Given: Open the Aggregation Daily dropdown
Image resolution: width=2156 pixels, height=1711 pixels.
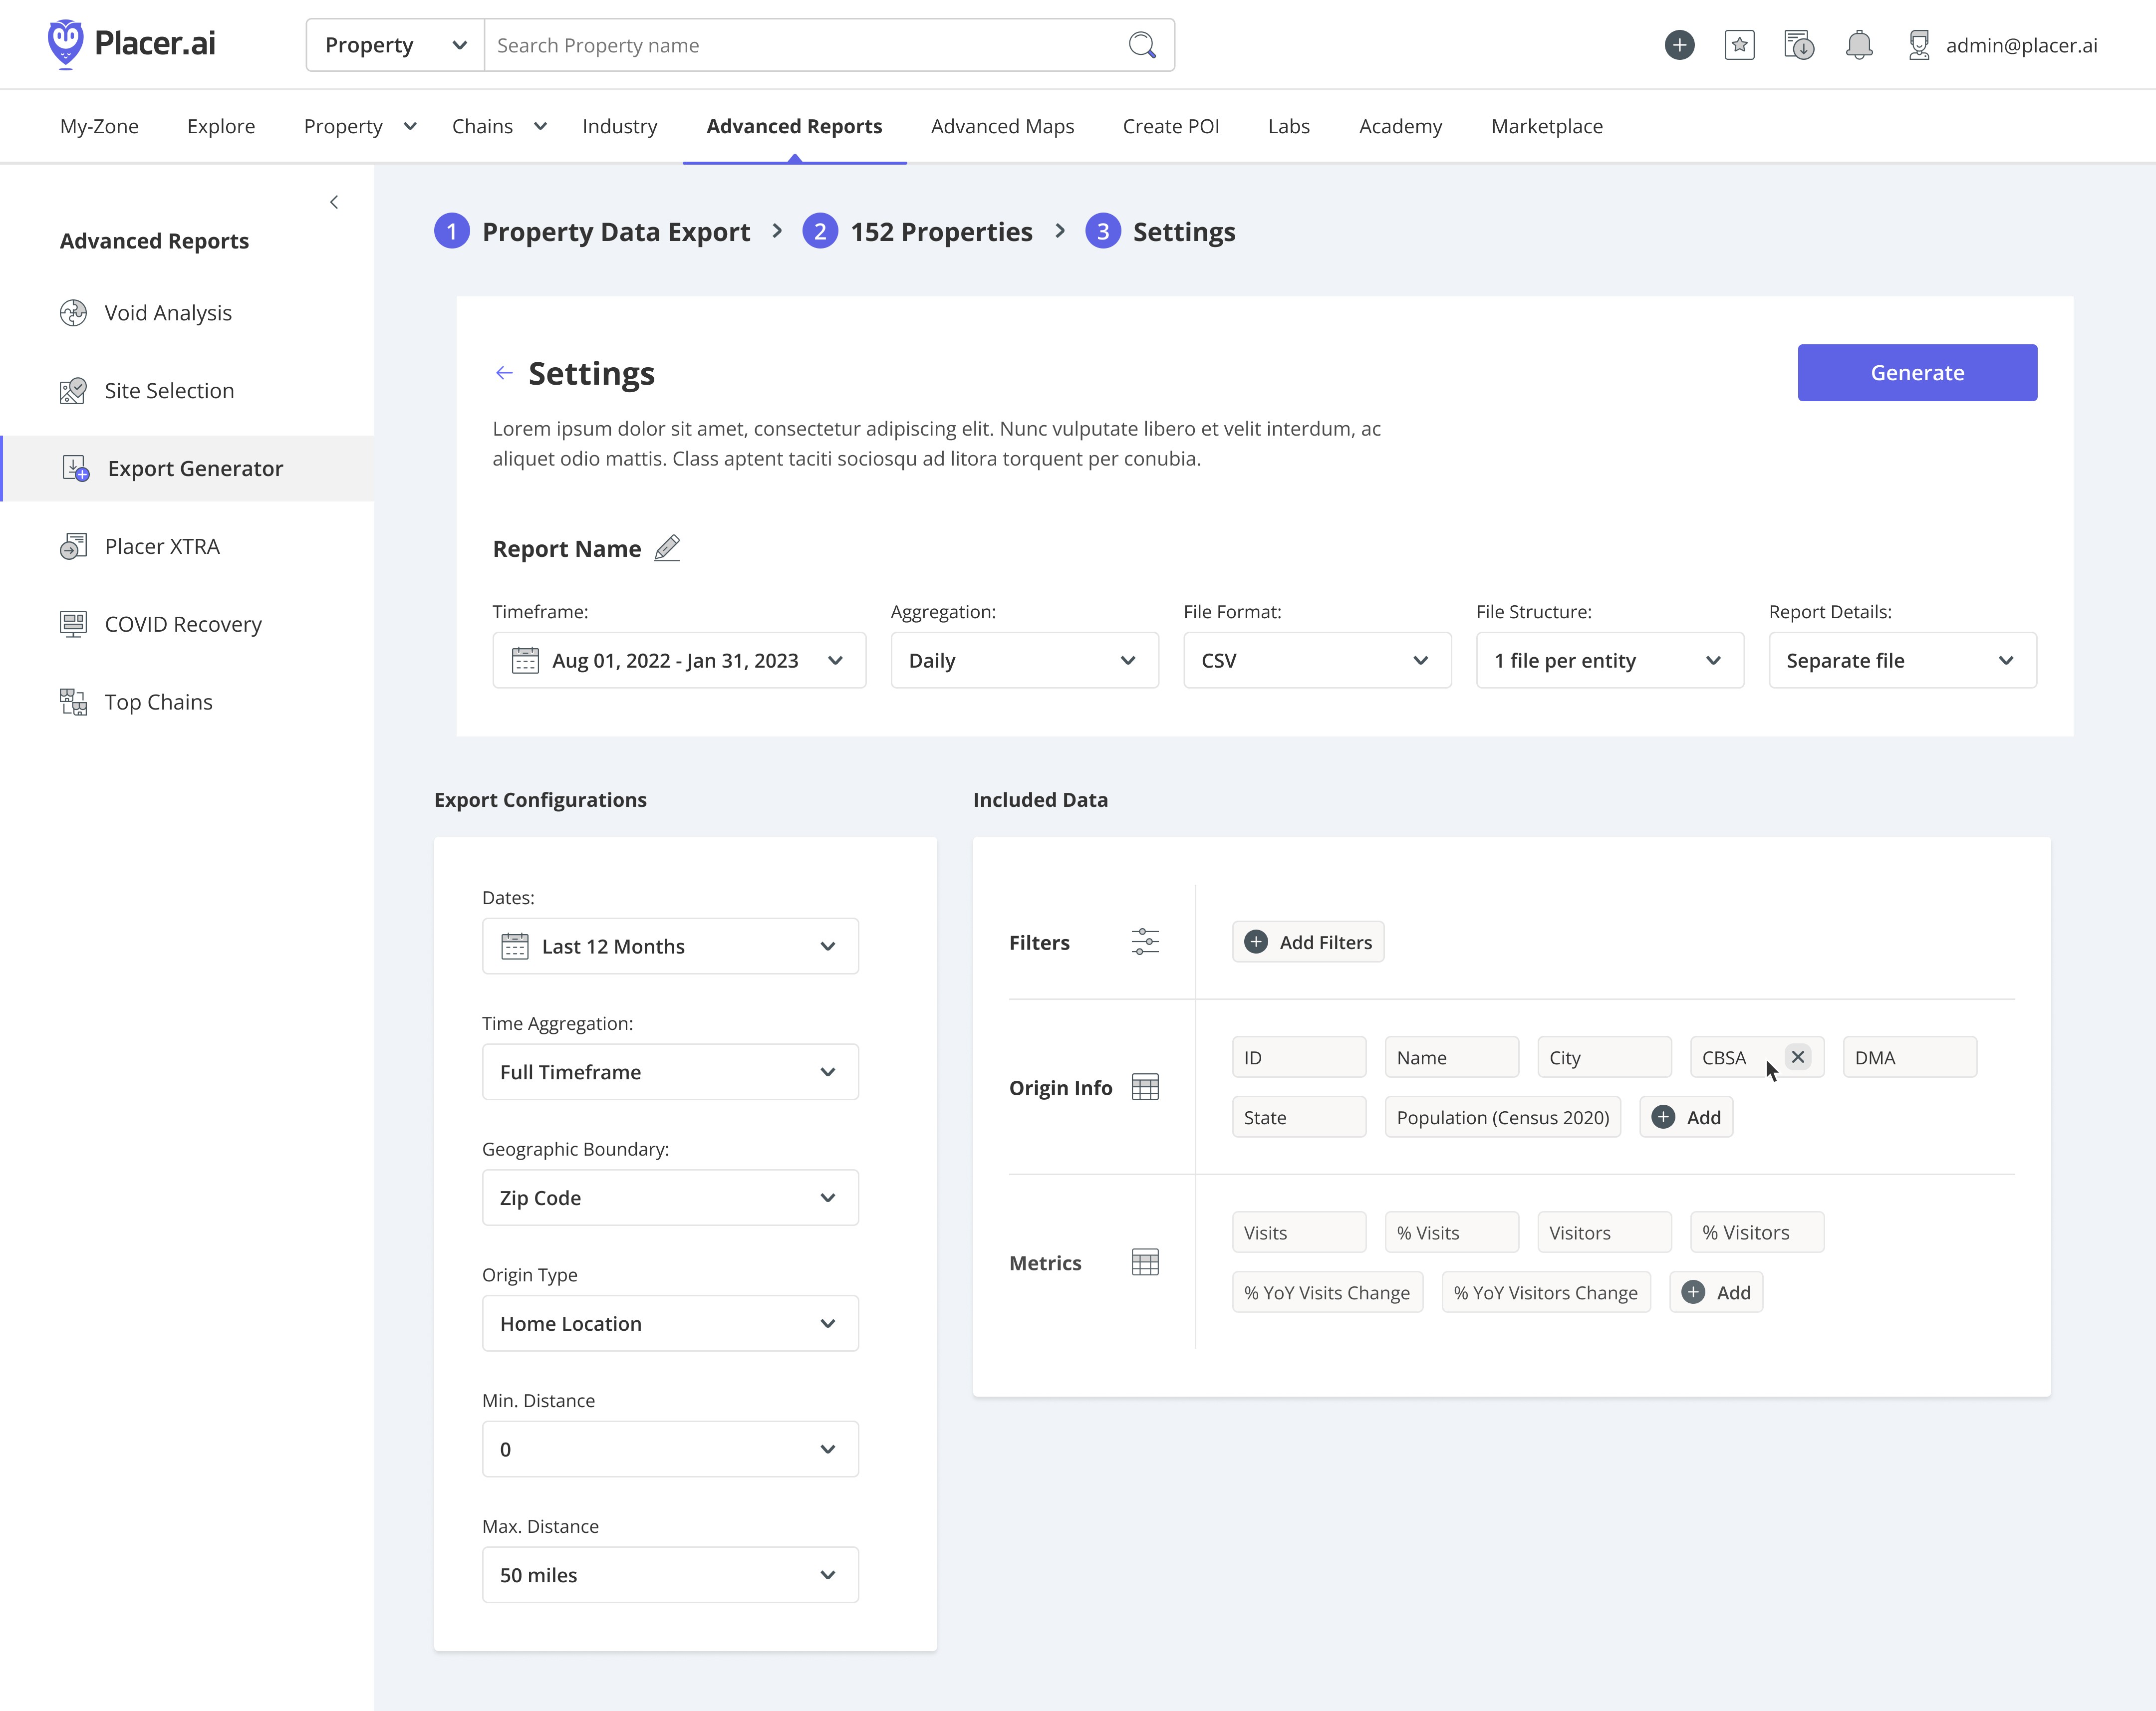Looking at the screenshot, I should pos(1024,660).
